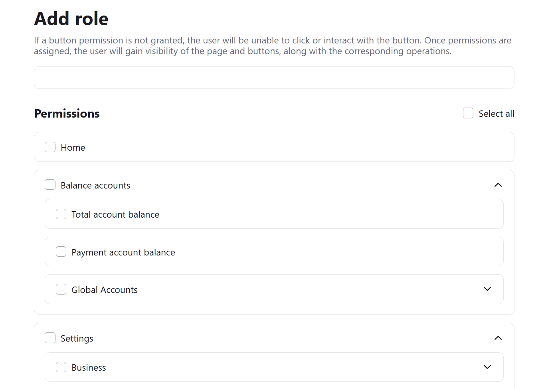This screenshot has height=389, width=546.
Task: Click the Payment account balance row
Action: coord(274,251)
